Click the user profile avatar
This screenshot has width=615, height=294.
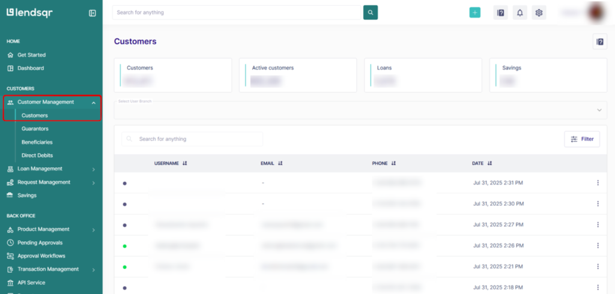[x=597, y=12]
